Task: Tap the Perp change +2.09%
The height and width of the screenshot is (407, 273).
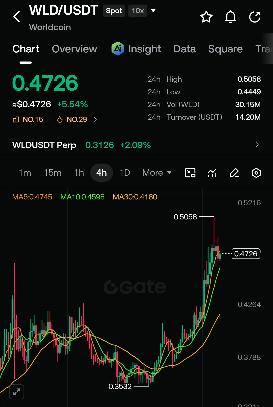Action: point(135,145)
